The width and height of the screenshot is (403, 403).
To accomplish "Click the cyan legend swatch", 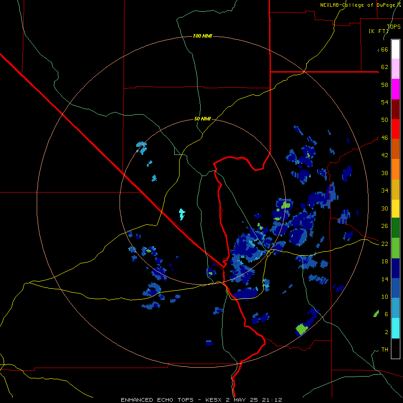I will (x=395, y=328).
